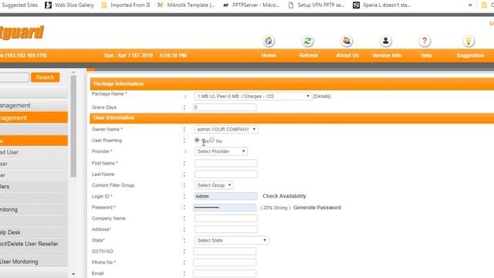Open the Imported From IE bookmark folder

[x=125, y=5]
